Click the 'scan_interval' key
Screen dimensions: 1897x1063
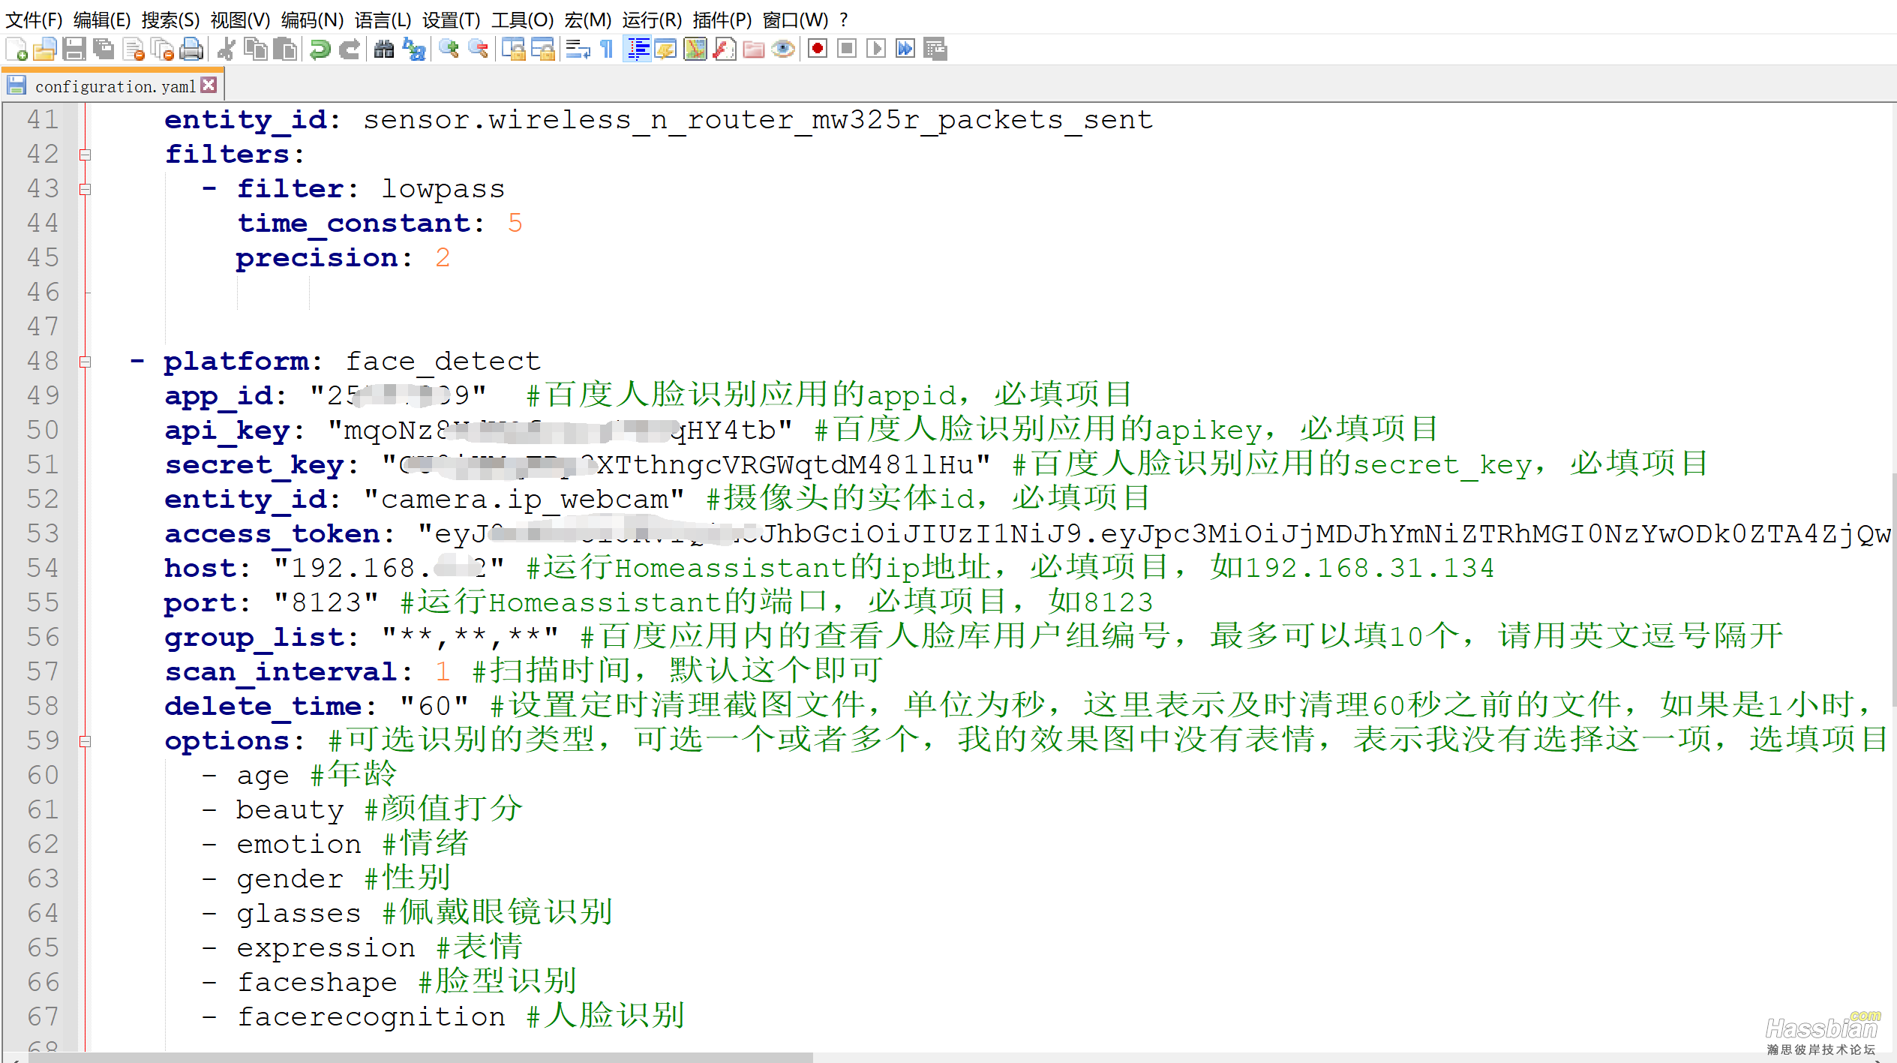[280, 672]
